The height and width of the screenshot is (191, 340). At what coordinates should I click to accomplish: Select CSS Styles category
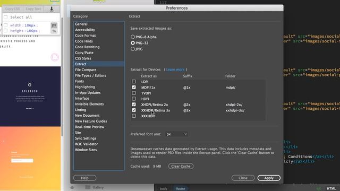pos(99,58)
